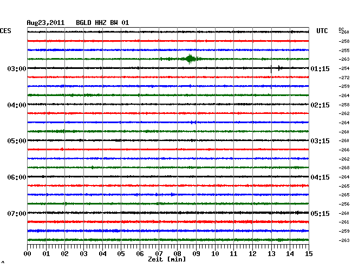Screen dimensions: 352x268
Task: Select the 15 minute tick label on the bottom axis
Action: coord(308,253)
